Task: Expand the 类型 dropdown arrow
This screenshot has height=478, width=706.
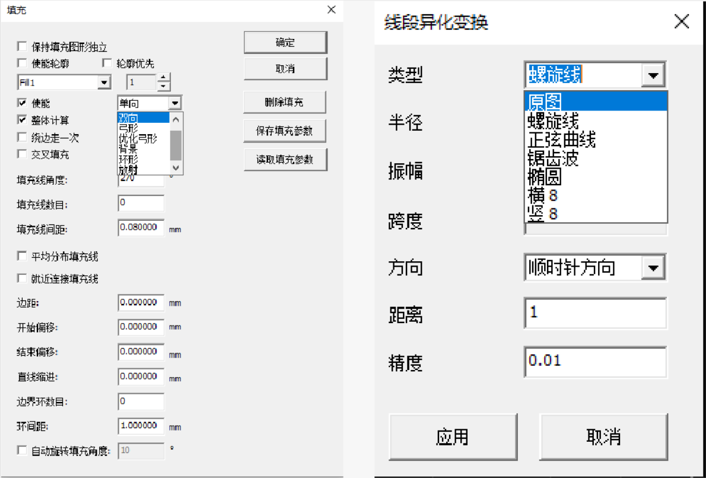Action: pyautogui.click(x=653, y=75)
